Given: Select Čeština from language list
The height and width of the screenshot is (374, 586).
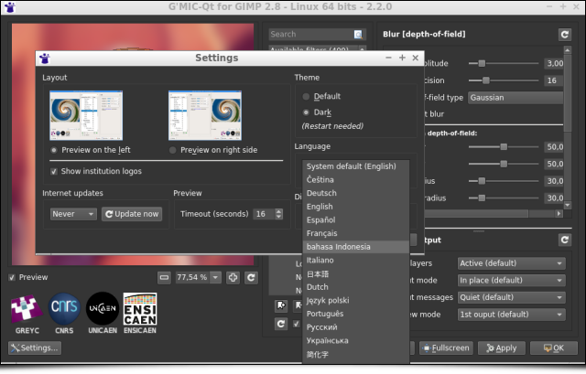Looking at the screenshot, I should (356, 180).
